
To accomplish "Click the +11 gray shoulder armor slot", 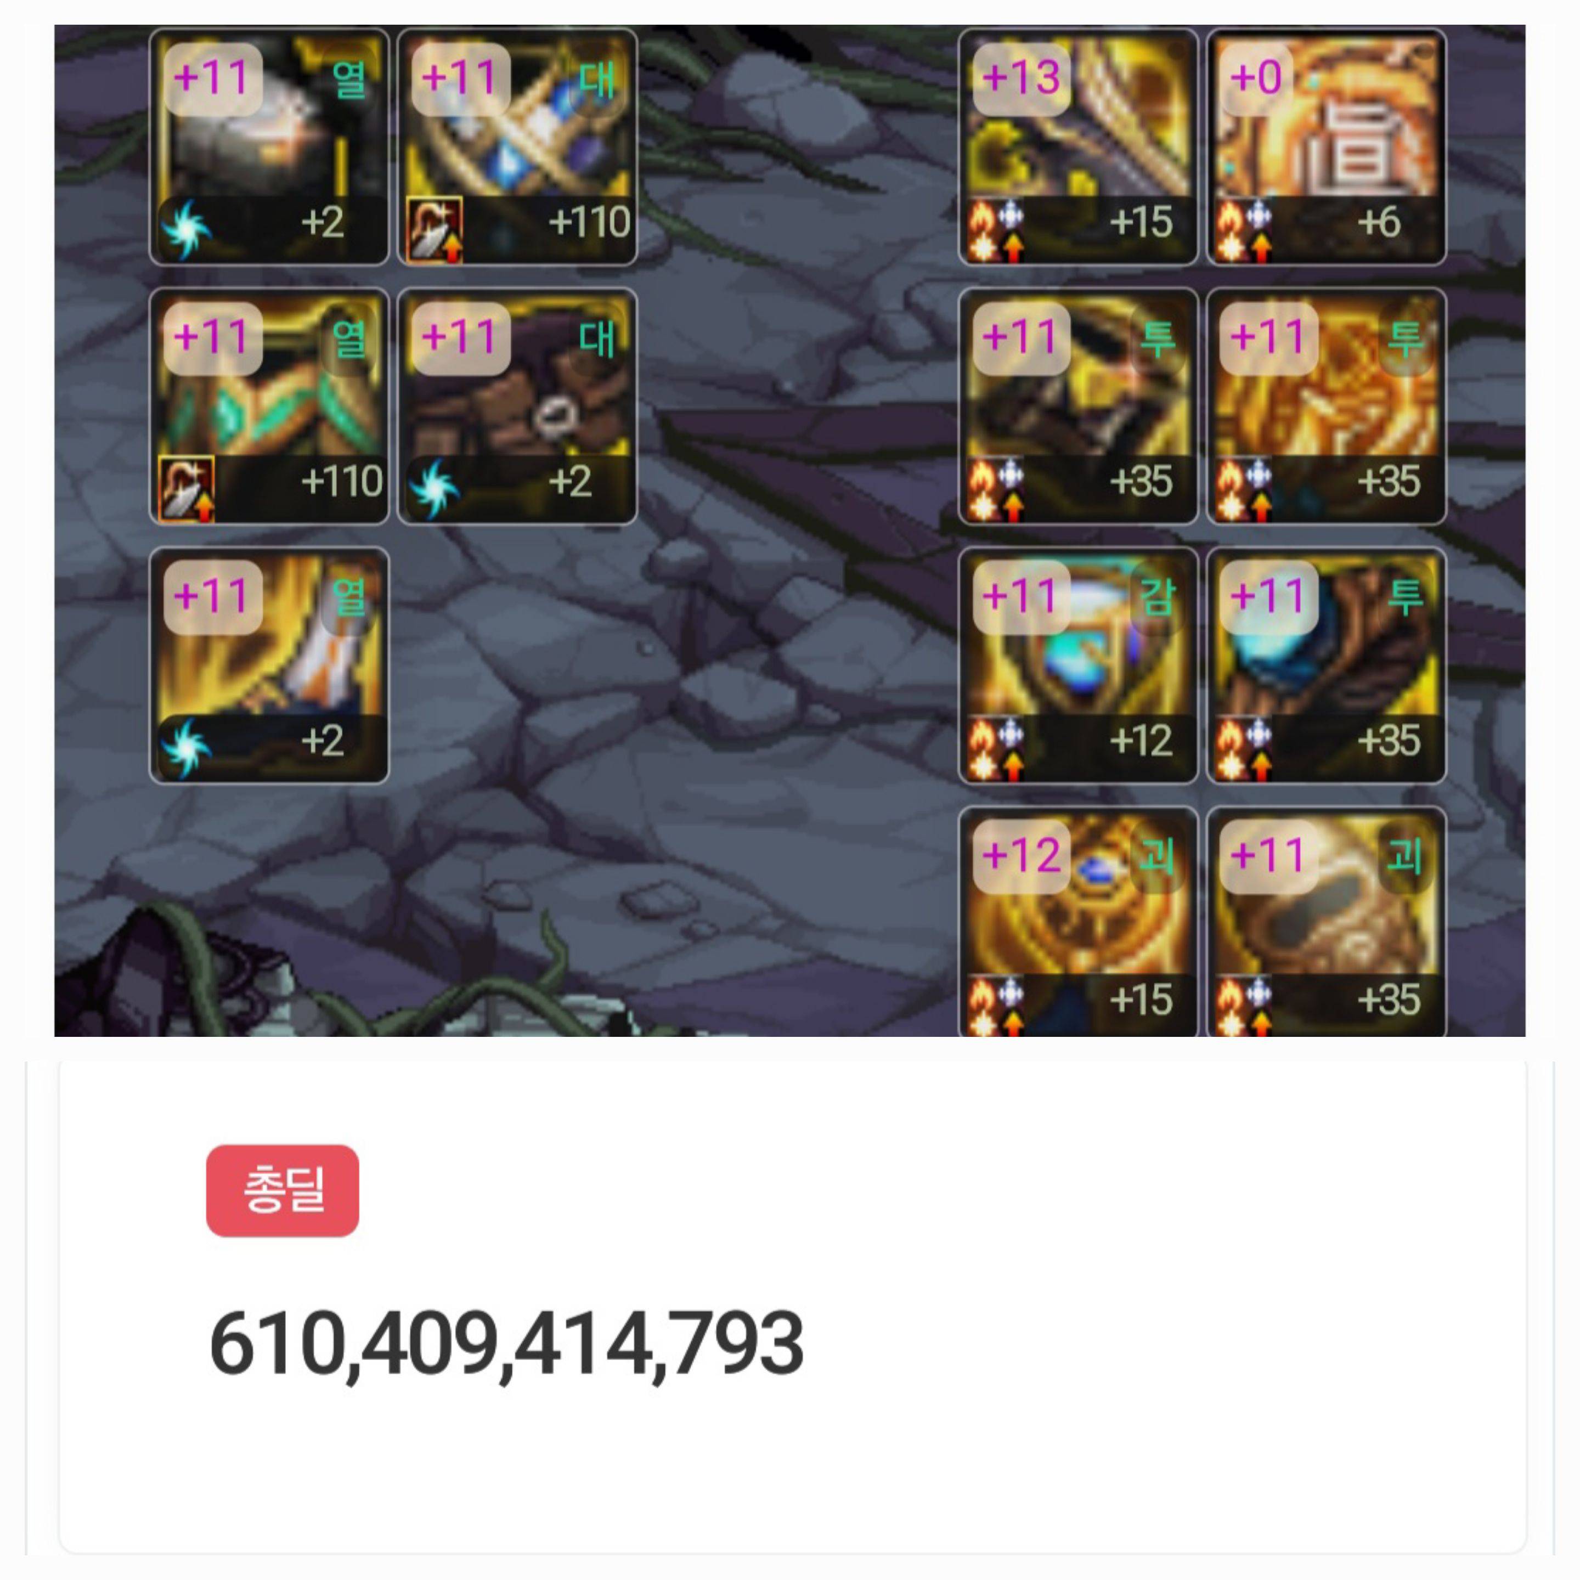I will (269, 147).
